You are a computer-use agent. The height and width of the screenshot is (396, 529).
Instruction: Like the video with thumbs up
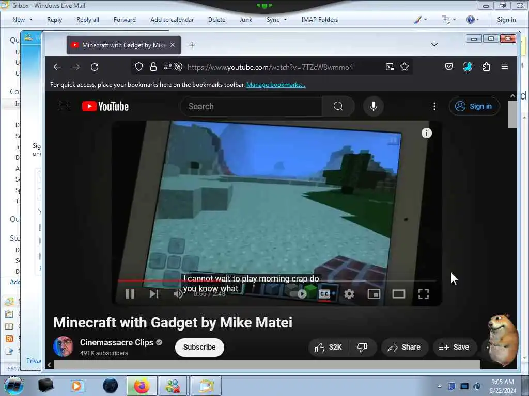coord(329,347)
